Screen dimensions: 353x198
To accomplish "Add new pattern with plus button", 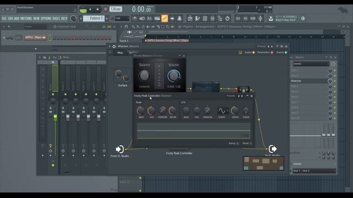I will click(x=107, y=18).
